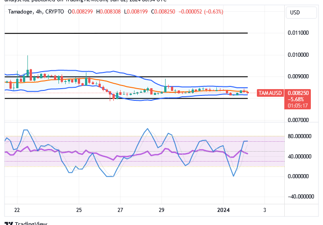This screenshot has height=225, width=323.
Task: Click the 80.000000 oscillator axis label
Action: (x=300, y=136)
